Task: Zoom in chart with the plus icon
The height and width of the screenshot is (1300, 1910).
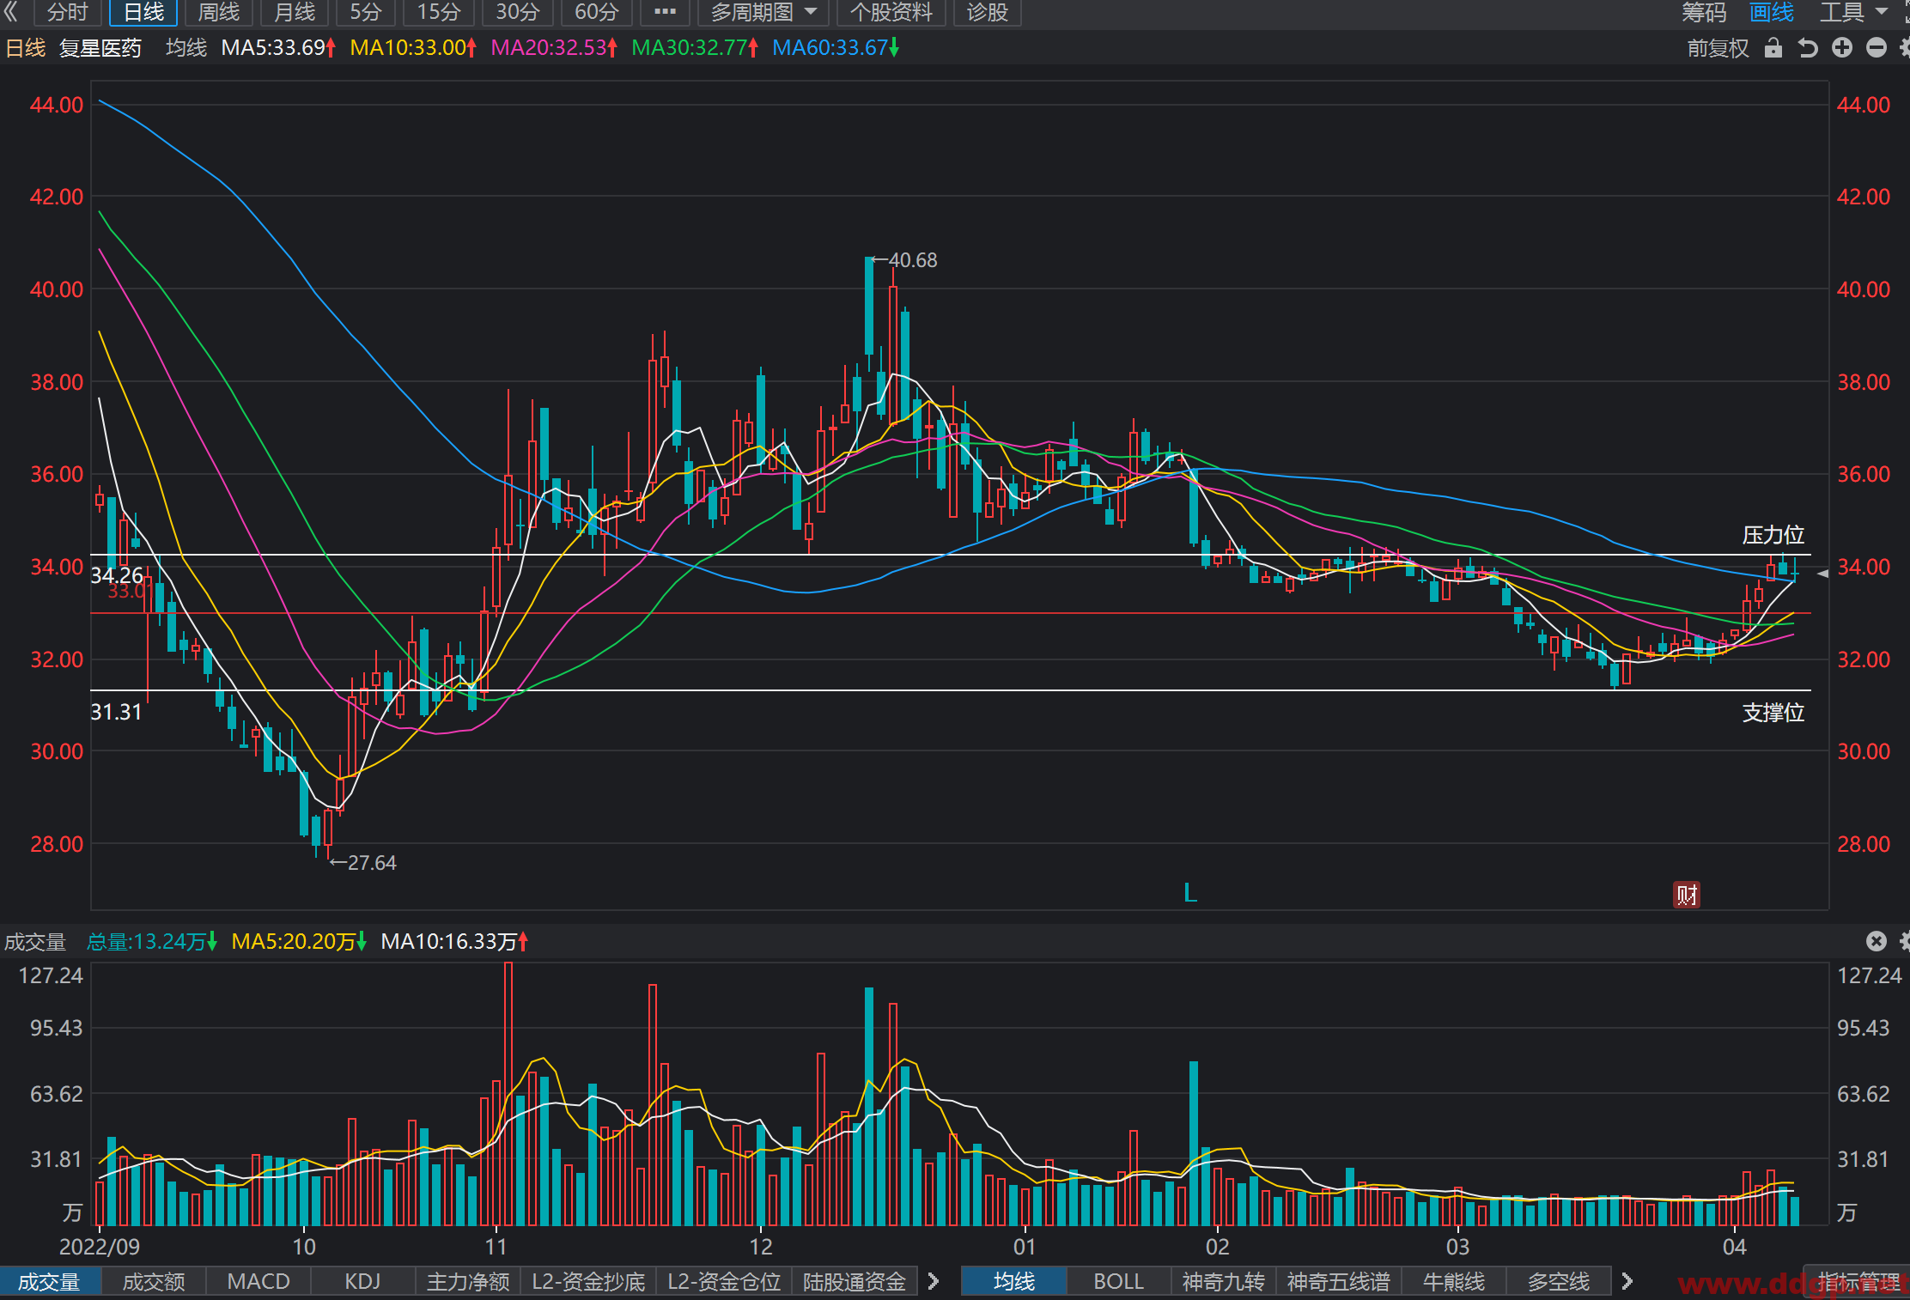Action: (x=1842, y=48)
